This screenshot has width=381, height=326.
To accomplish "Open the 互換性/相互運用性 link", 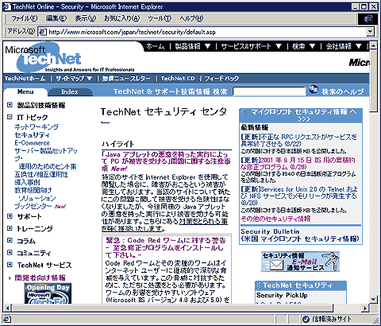I will (41, 174).
